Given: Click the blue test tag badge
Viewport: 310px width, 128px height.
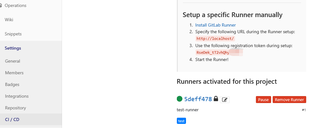Looking at the screenshot, I should [x=181, y=121].
